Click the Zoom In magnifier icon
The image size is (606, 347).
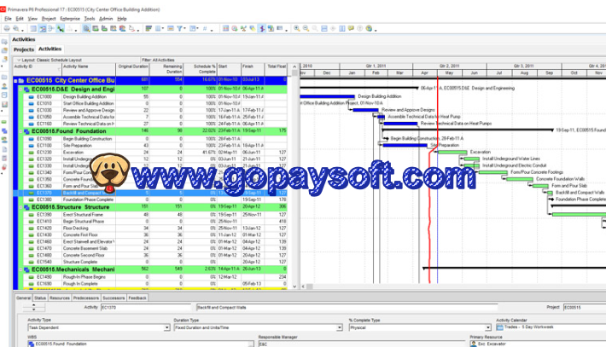296,29
